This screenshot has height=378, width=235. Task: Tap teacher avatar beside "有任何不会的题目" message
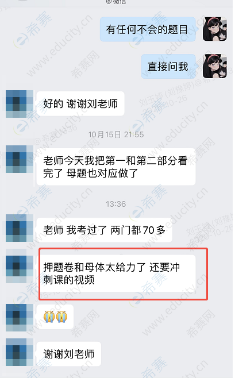pos(215,29)
